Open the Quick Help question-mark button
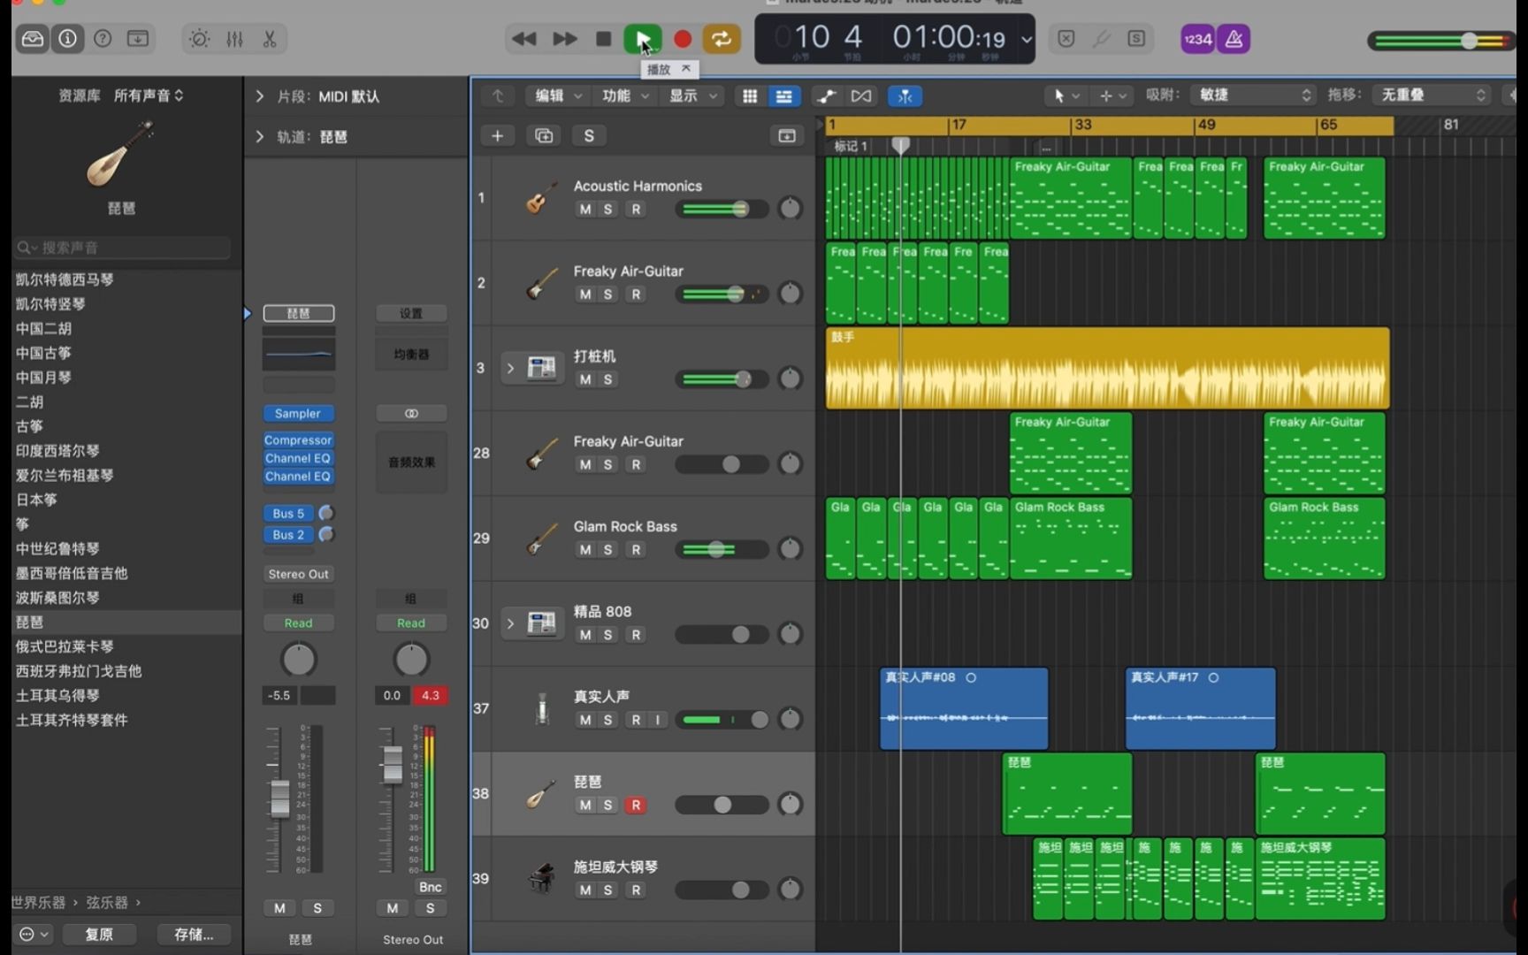Screen dimensions: 1528x955 pyautogui.click(x=103, y=39)
